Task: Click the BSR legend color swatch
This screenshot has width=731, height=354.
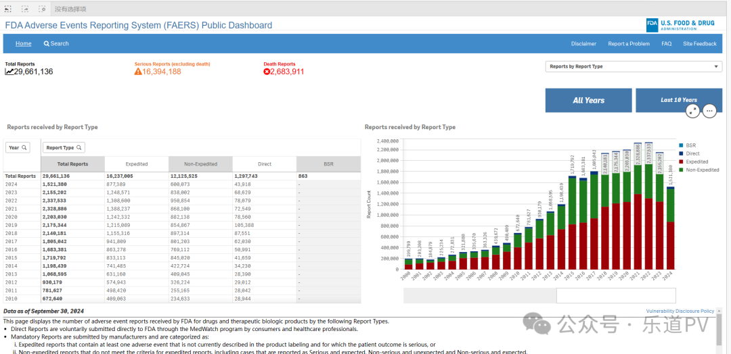Action: point(681,145)
